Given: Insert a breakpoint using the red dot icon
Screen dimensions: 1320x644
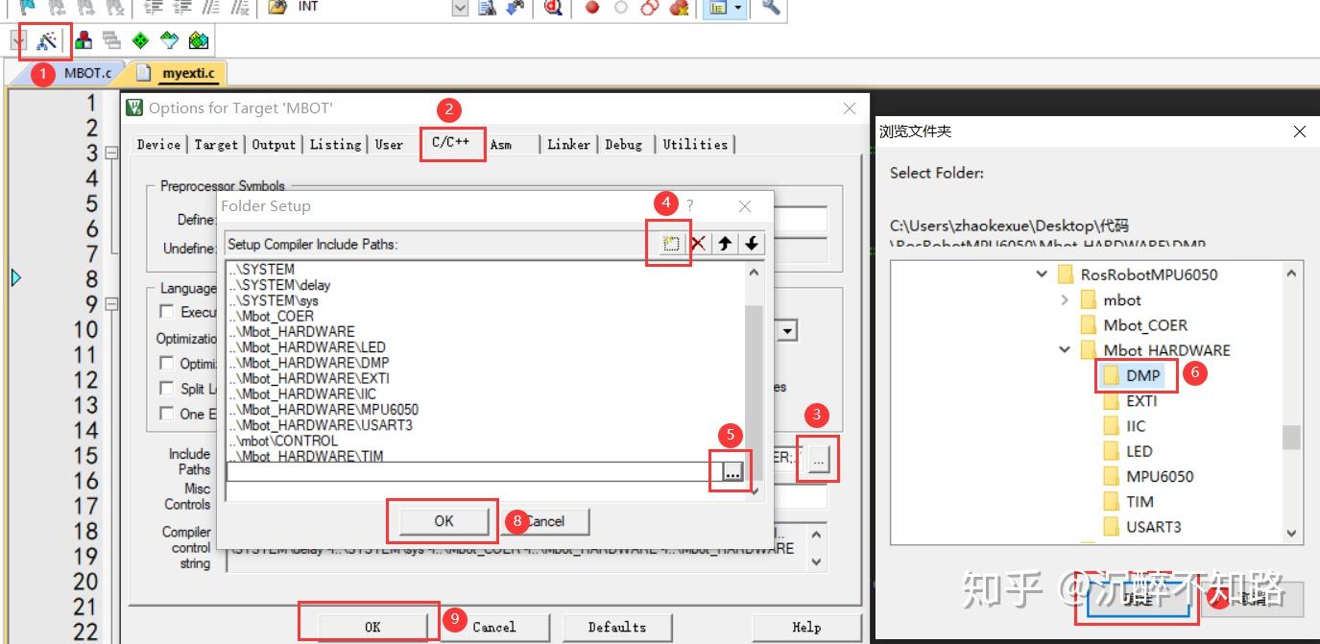Looking at the screenshot, I should click(591, 8).
